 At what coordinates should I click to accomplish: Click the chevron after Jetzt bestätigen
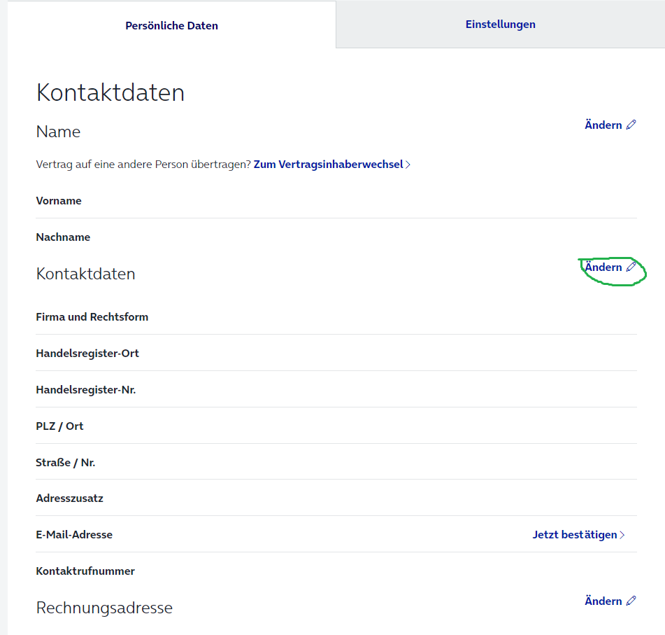(622, 535)
